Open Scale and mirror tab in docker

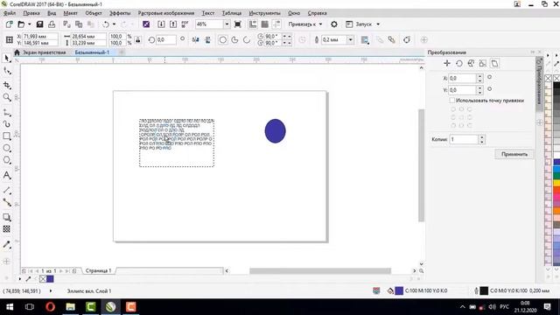(x=471, y=64)
